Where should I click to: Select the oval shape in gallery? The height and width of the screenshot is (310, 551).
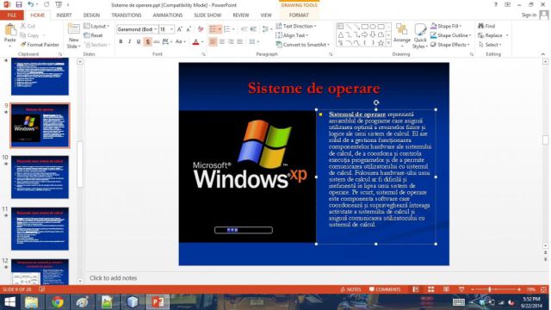(373, 27)
